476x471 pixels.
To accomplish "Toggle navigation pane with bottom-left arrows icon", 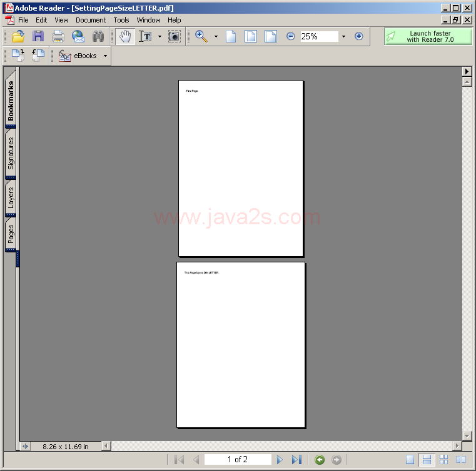I will (x=25, y=446).
